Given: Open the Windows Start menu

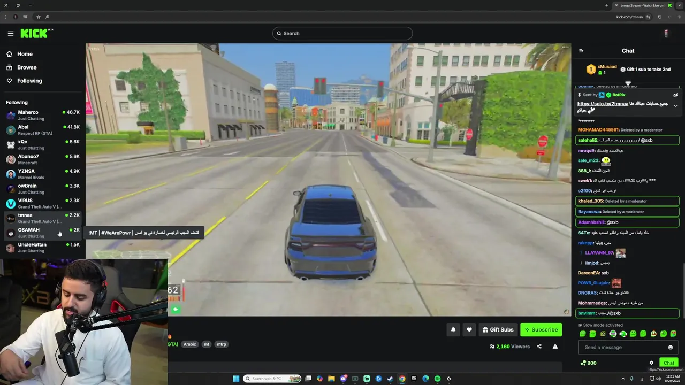Looking at the screenshot, I should coord(236,379).
